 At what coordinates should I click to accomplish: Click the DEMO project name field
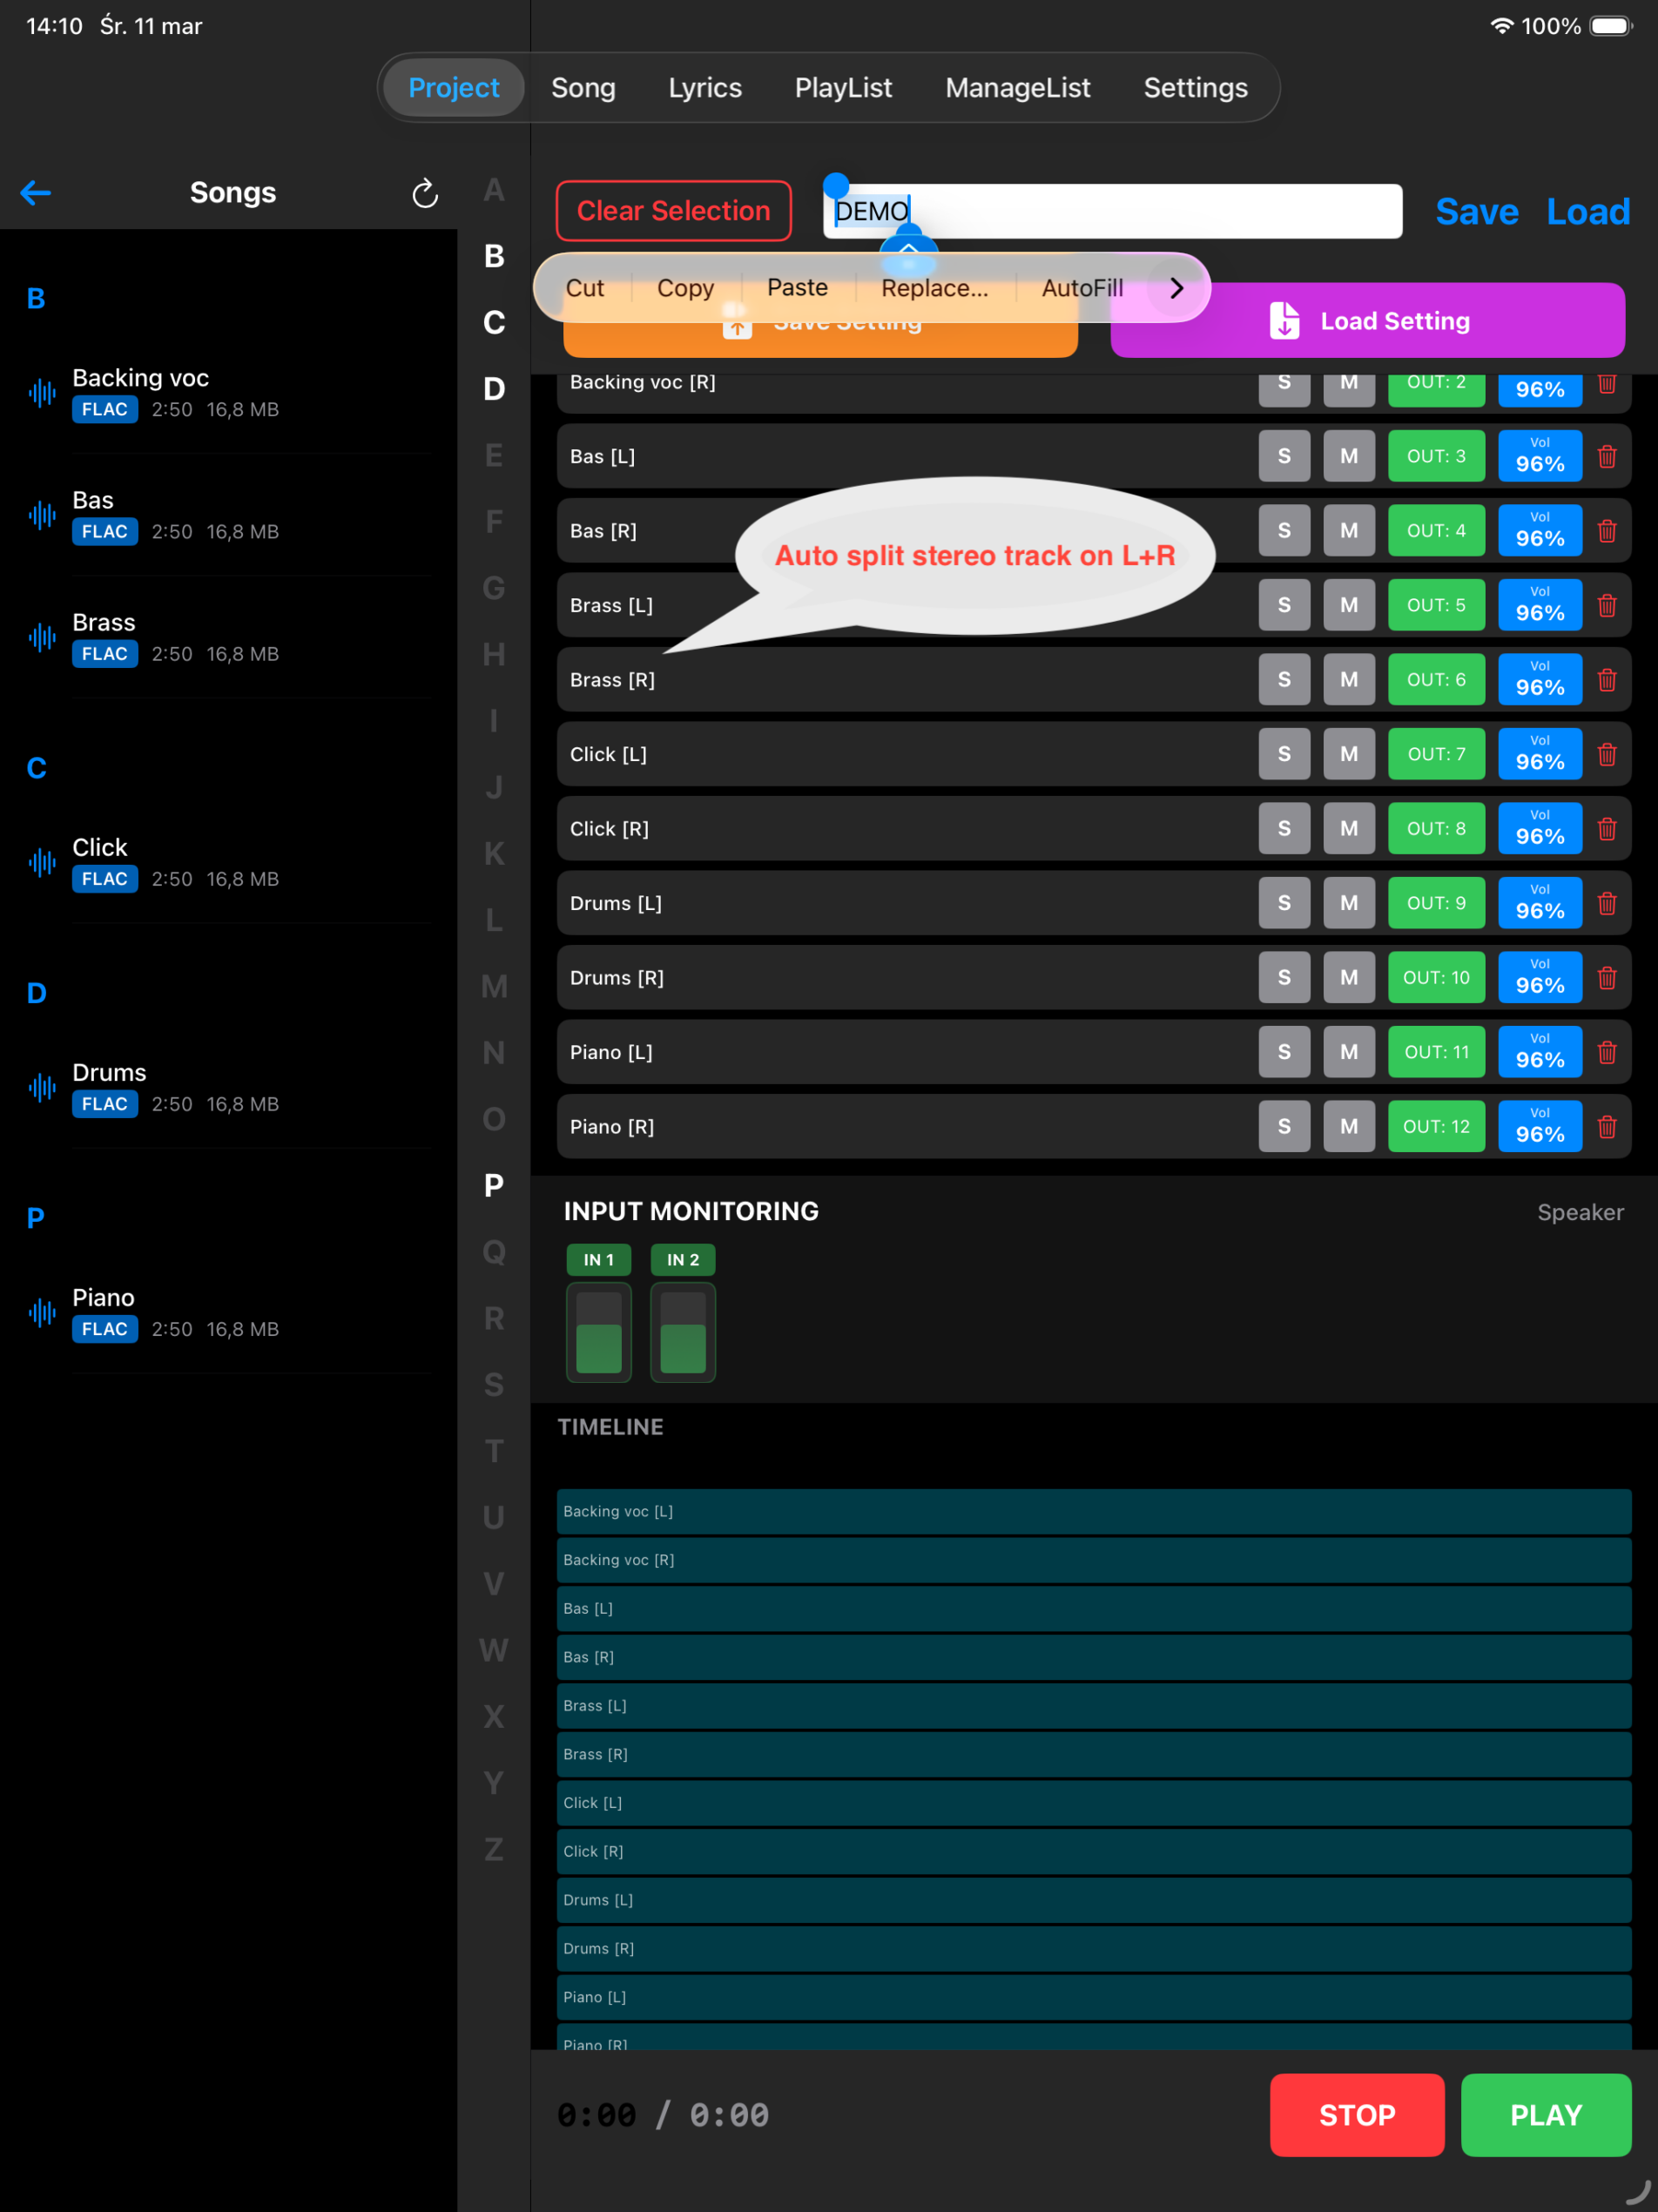pos(1110,211)
